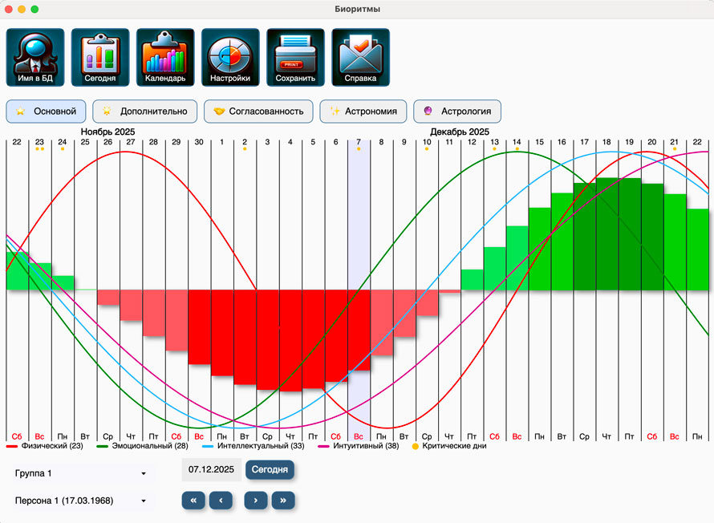Viewport: 714px width, 523px height.
Task: Select the 'Астрономия' tab
Action: tap(363, 111)
